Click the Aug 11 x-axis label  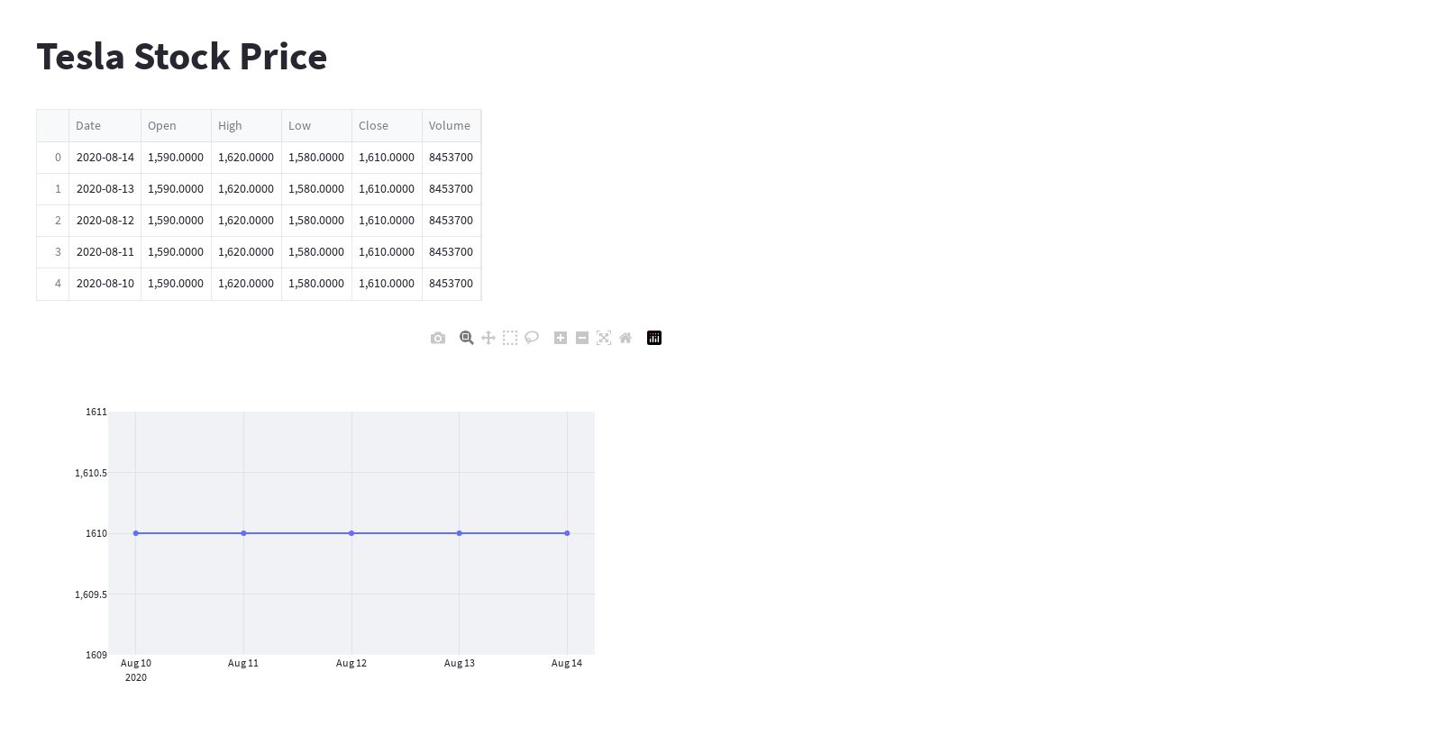click(x=243, y=663)
